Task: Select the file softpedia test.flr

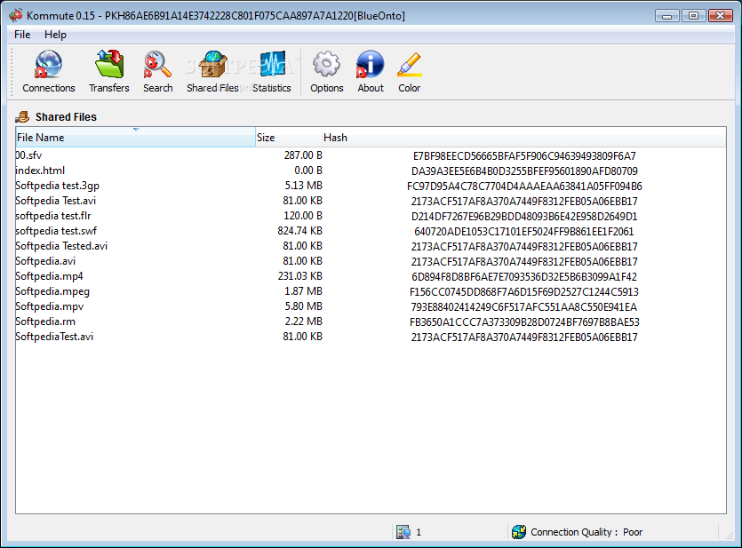Action: pos(53,216)
